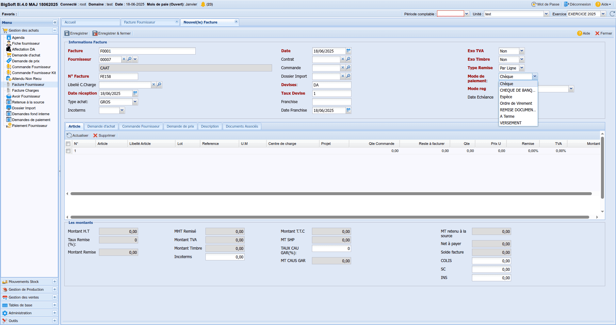The width and height of the screenshot is (616, 325).
Task: Open the Exo TVA dropdown
Action: [x=522, y=51]
